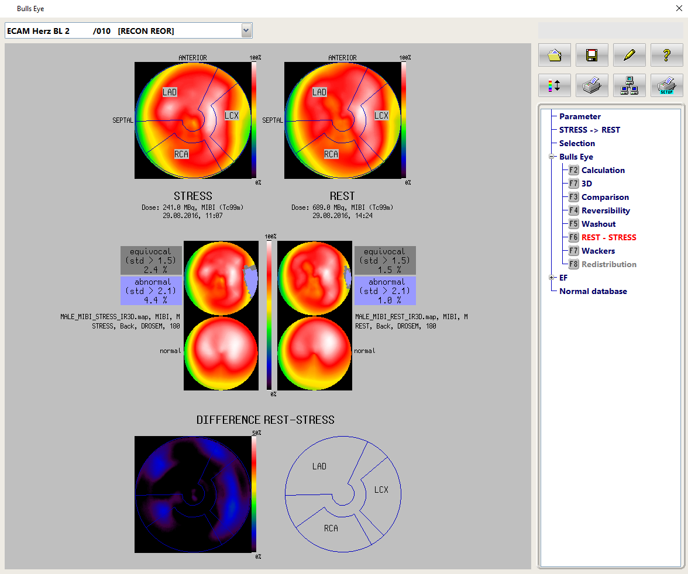This screenshot has width=688, height=574.
Task: Select Reversibility in the tree
Action: click(x=606, y=210)
